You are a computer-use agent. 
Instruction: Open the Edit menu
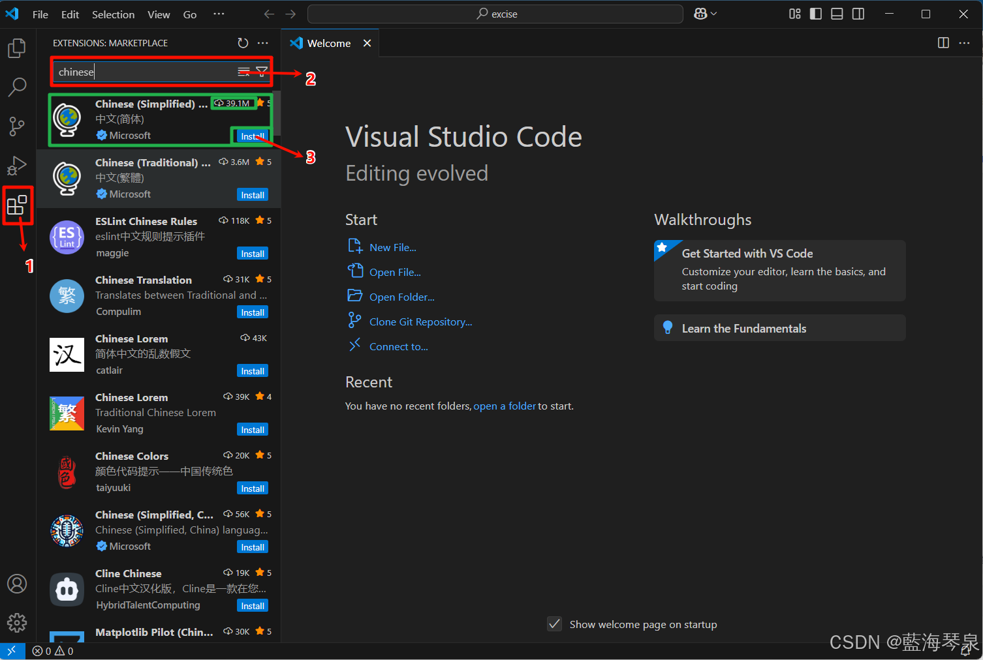(x=70, y=14)
